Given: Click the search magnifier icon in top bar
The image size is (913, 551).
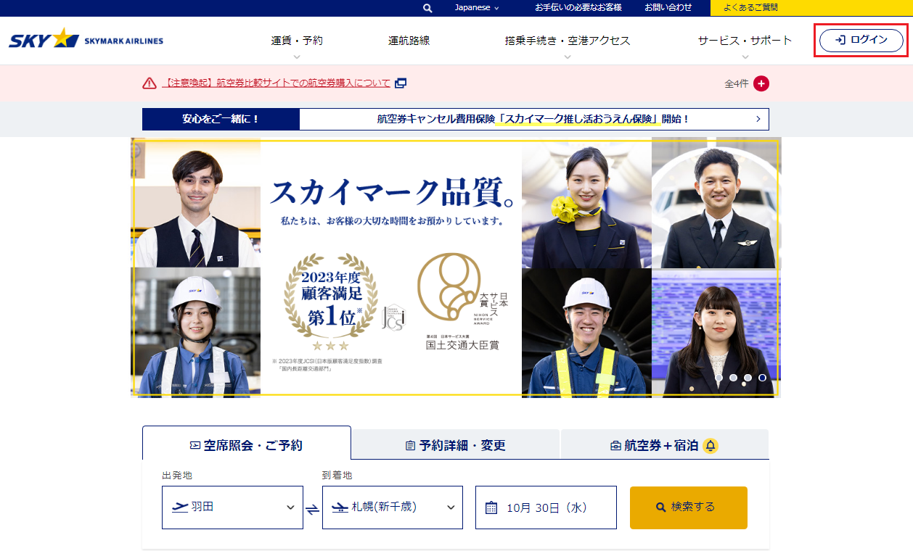Looking at the screenshot, I should [x=427, y=8].
